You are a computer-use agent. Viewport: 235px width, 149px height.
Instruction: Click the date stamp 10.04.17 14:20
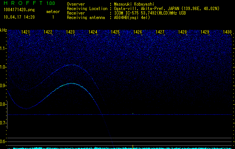tap(19, 17)
